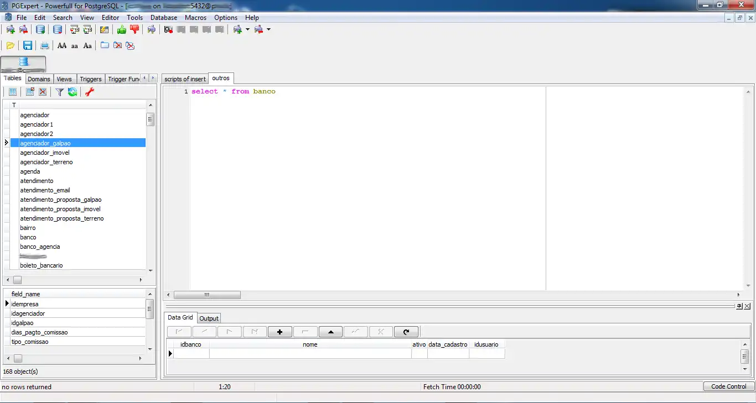
Task: Switch to the Views tab
Action: click(x=64, y=79)
